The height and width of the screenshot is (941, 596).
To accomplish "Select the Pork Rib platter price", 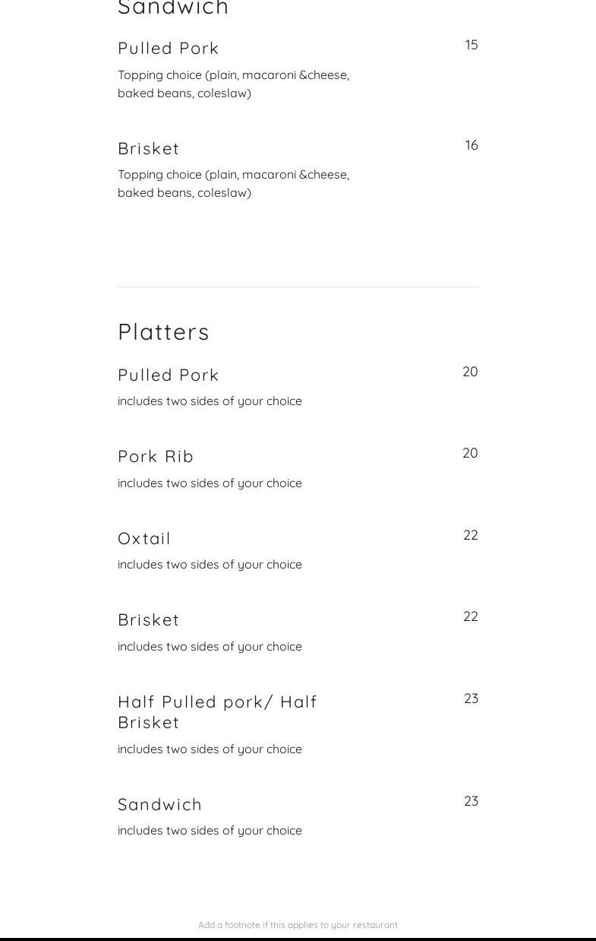I will click(470, 453).
